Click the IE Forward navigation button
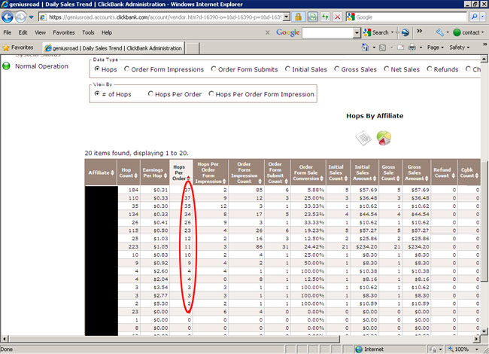The height and width of the screenshot is (354, 489). pyautogui.click(x=20, y=17)
